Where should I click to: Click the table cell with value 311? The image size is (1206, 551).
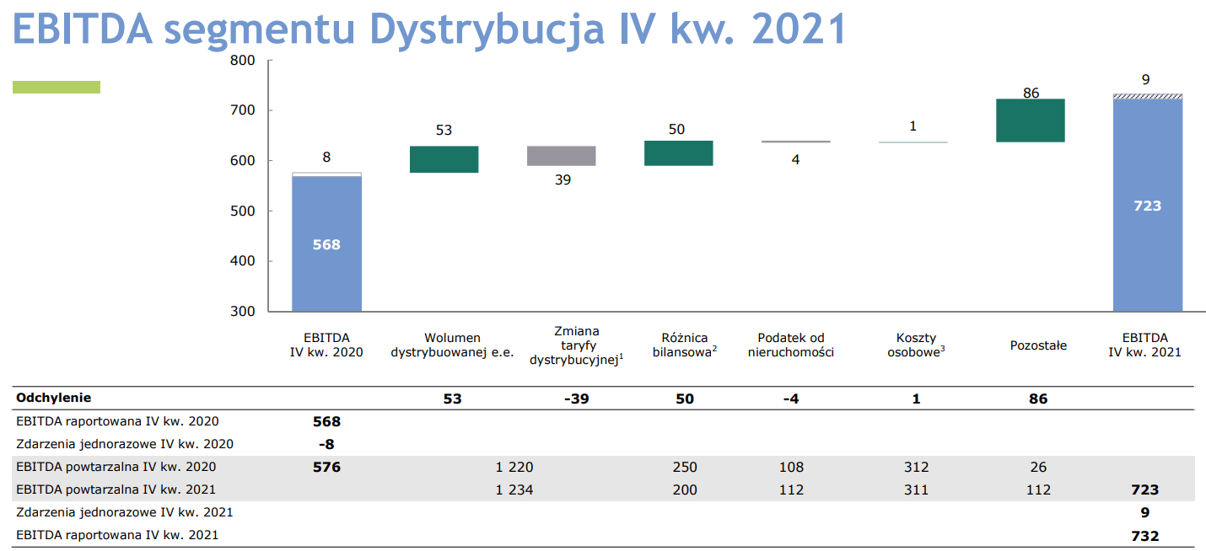pos(916,489)
